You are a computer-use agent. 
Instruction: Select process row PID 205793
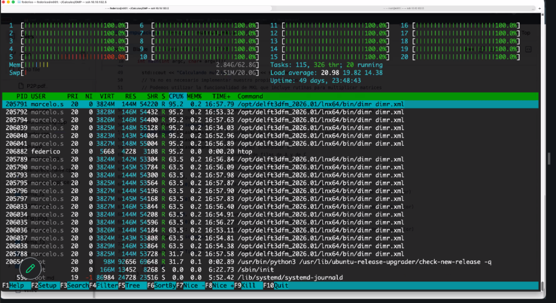[270, 175]
